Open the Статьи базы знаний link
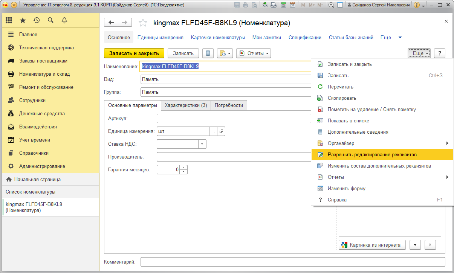454x273 pixels. click(x=351, y=38)
